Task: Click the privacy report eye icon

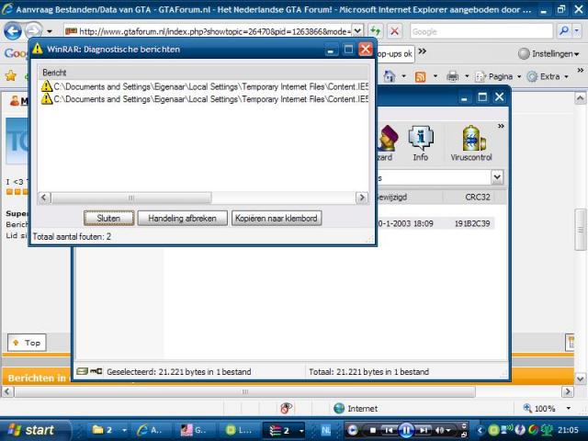Action: click(286, 408)
